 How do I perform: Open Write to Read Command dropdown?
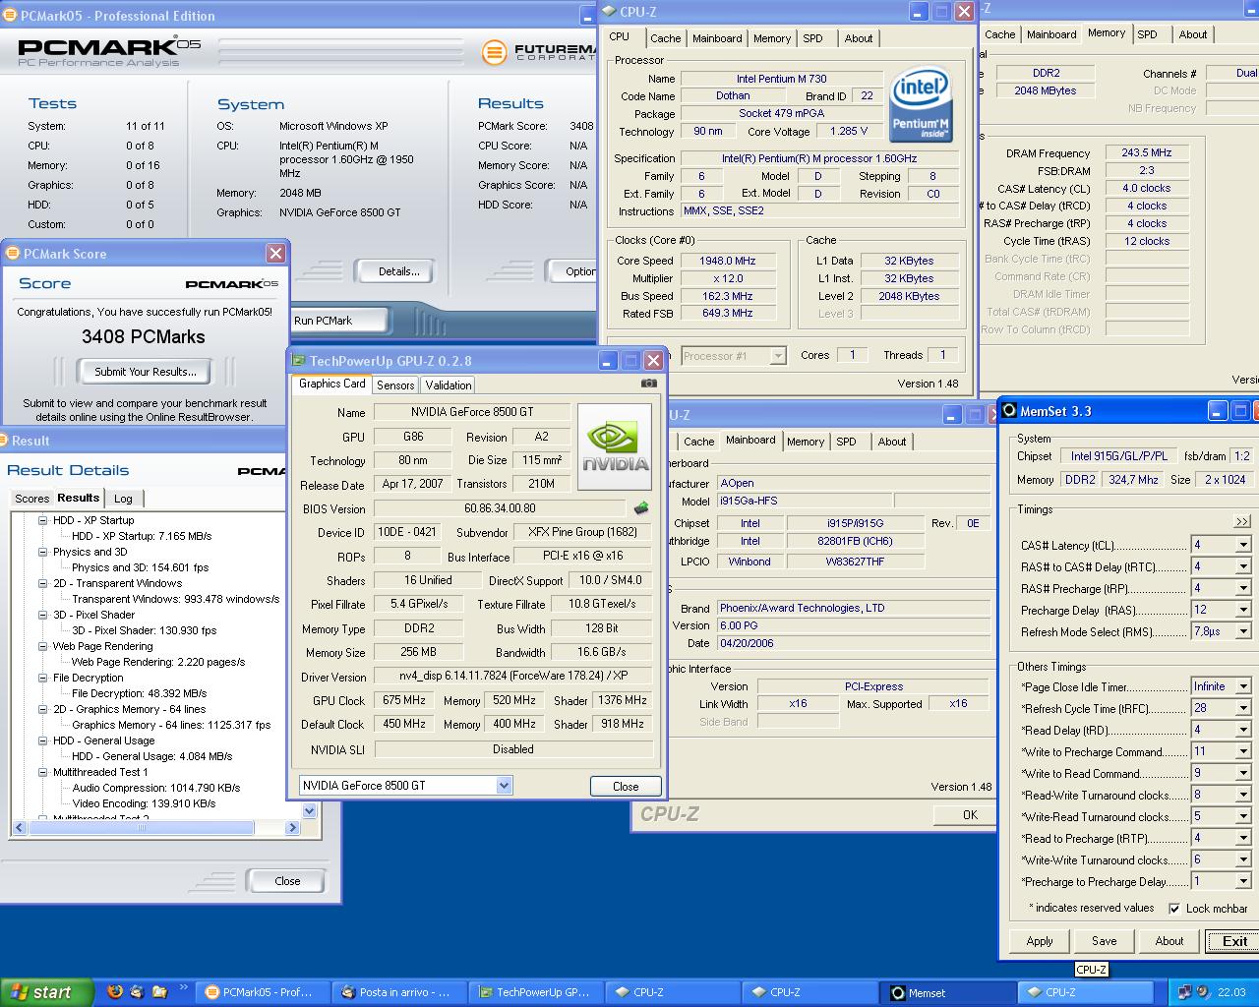click(1243, 773)
